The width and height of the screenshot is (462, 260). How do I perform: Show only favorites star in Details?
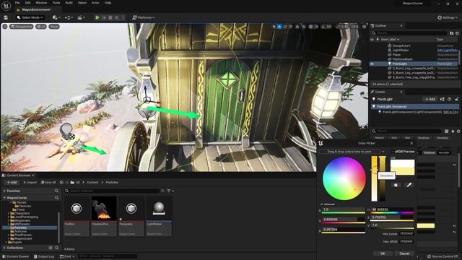click(x=453, y=131)
